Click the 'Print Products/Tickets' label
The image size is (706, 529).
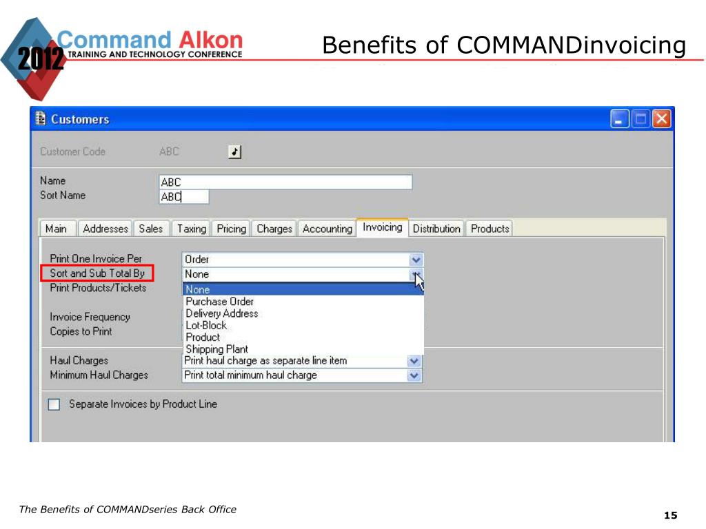tap(98, 288)
